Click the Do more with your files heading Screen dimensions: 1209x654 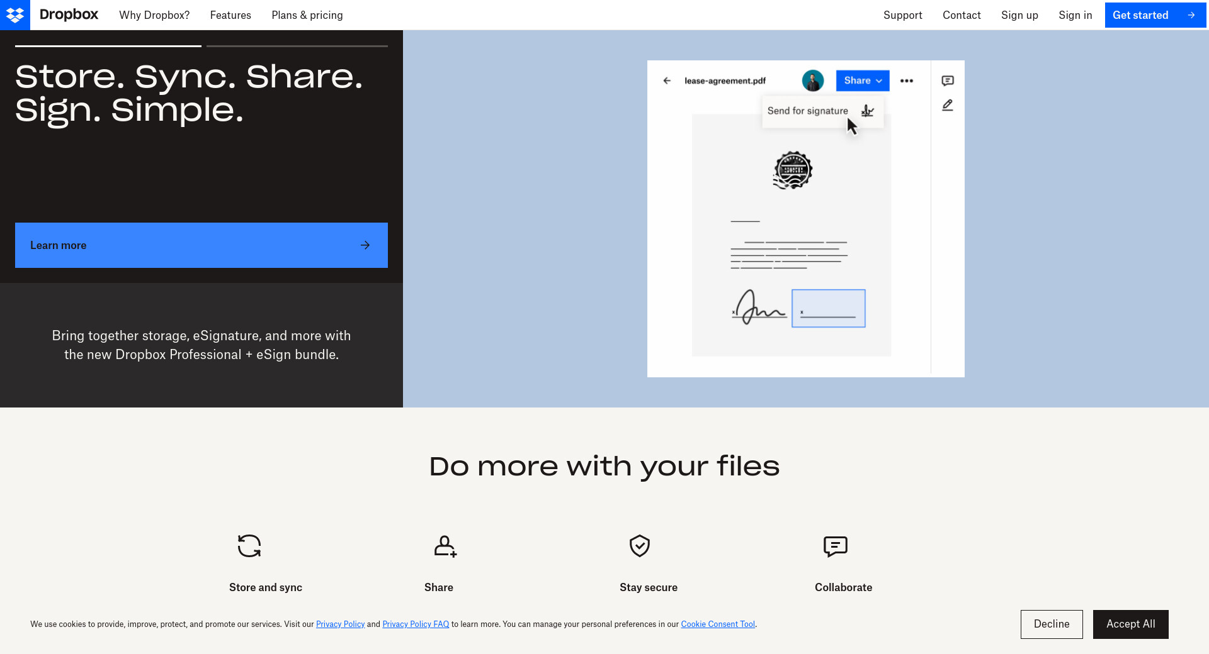tap(604, 467)
